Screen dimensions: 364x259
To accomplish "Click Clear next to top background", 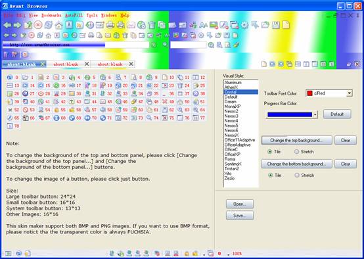I will (346, 140).
